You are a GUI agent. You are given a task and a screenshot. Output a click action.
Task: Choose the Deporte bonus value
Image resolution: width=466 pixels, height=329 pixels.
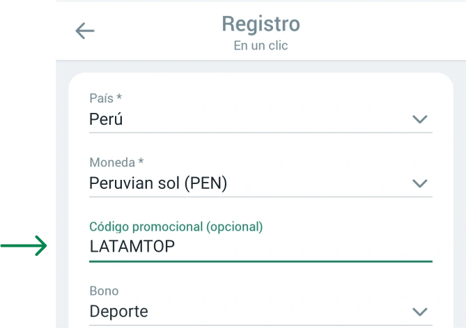118,312
